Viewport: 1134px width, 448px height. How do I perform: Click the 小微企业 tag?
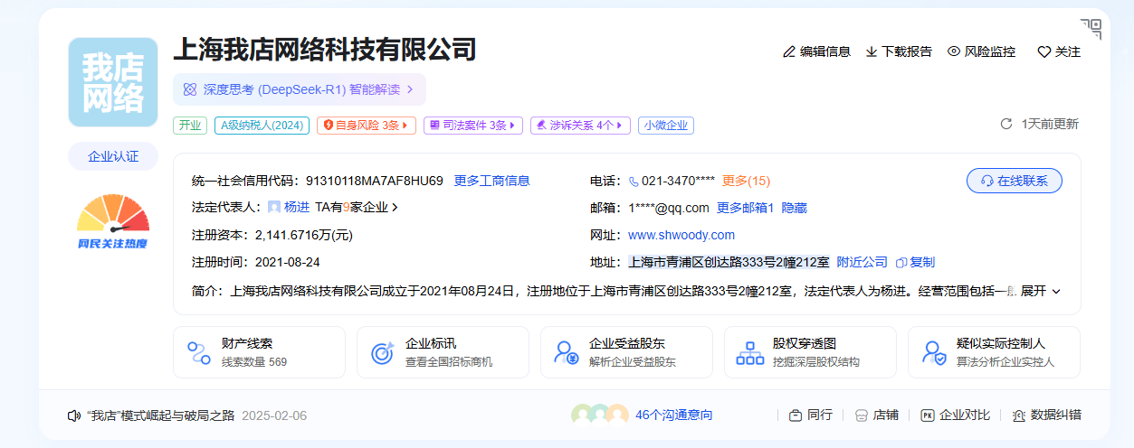coord(666,126)
